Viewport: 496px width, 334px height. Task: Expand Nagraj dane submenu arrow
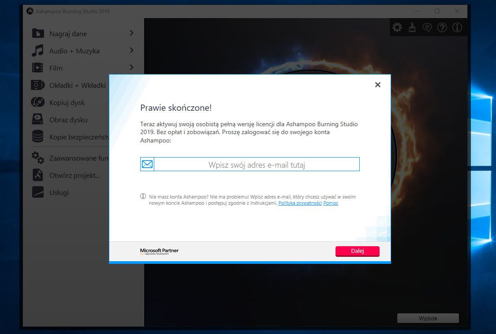131,33
